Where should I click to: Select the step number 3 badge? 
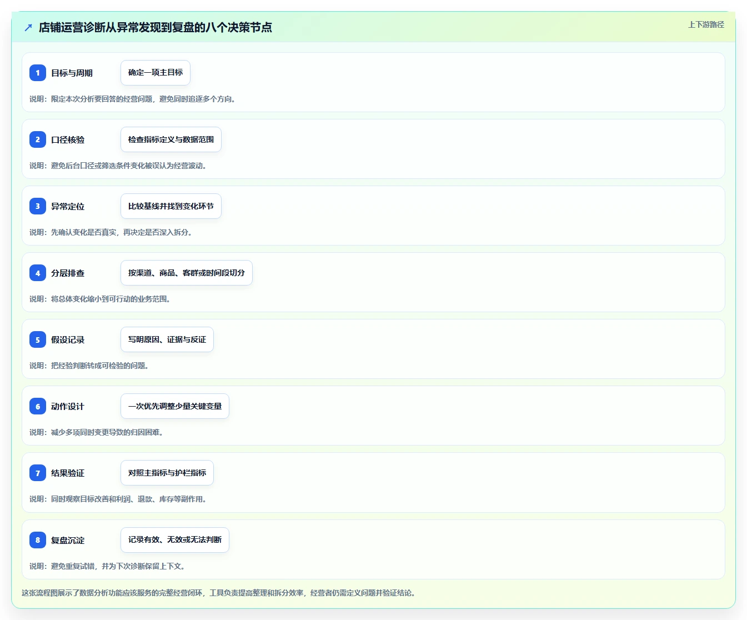tap(38, 206)
